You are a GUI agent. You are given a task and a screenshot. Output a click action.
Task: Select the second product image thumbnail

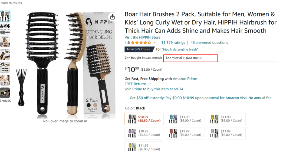5,29
